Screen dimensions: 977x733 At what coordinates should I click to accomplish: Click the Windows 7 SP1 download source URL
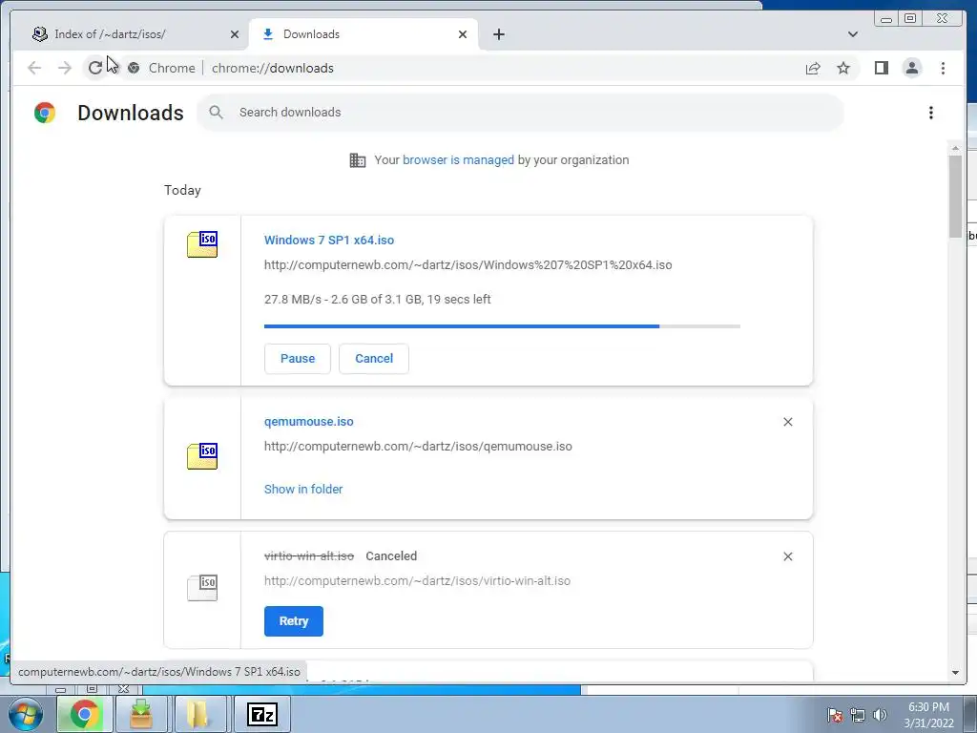click(468, 265)
